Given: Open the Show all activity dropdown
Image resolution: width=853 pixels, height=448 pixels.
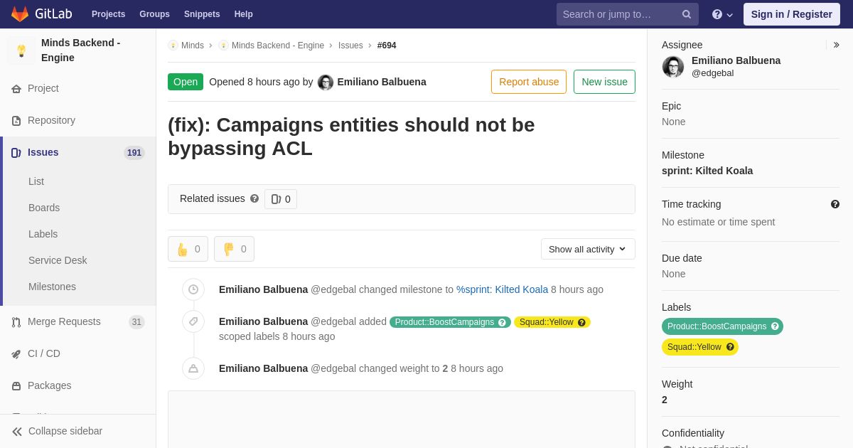Looking at the screenshot, I should (588, 249).
